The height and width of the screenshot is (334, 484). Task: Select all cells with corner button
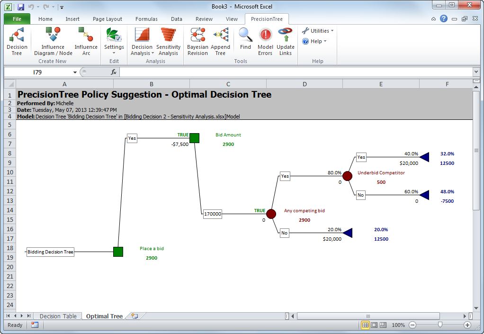tap(10, 84)
